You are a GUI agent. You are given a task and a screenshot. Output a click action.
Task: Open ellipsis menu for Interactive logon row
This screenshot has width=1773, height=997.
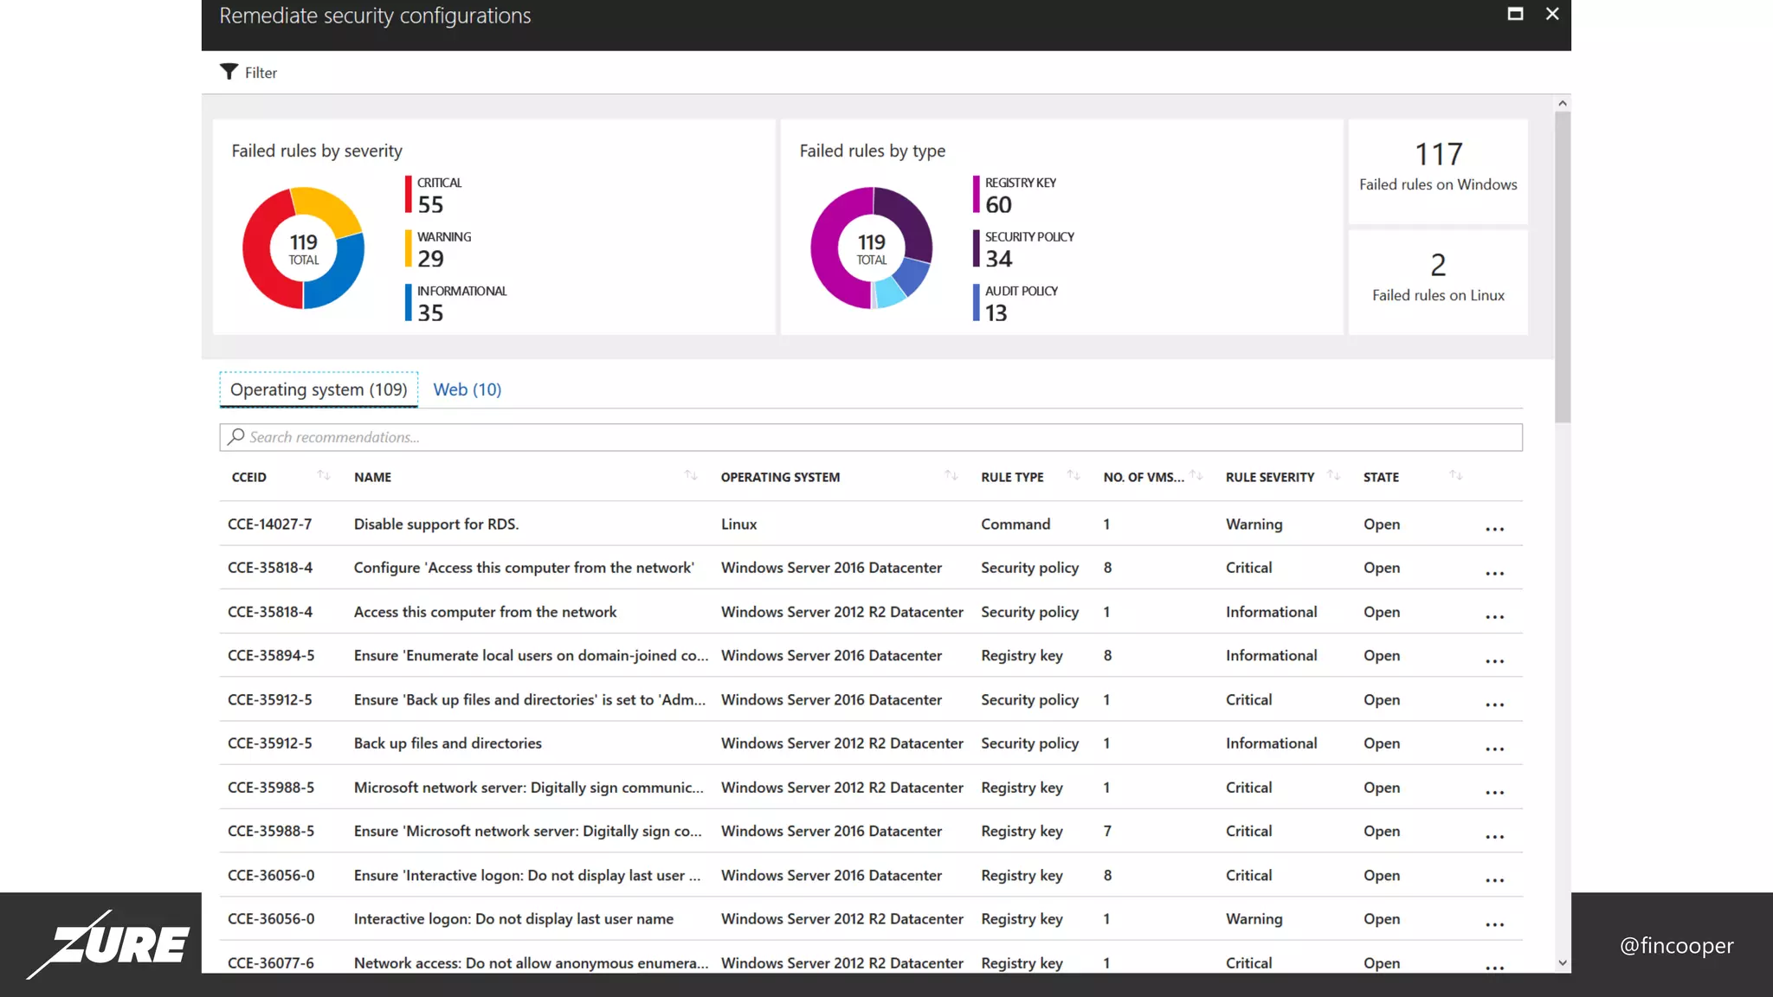point(1494,923)
